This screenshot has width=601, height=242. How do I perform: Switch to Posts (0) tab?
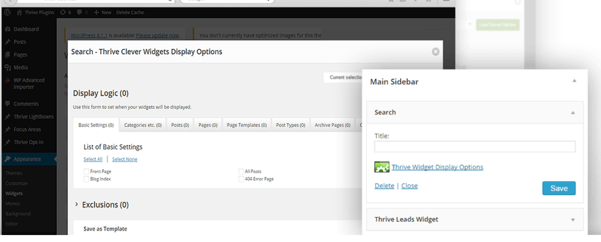(x=180, y=125)
